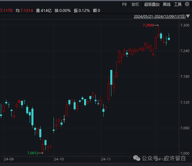Screen dimensions: 192x166
Task: Open the chart settings gear icon
Action: pyautogui.click(x=187, y=4)
